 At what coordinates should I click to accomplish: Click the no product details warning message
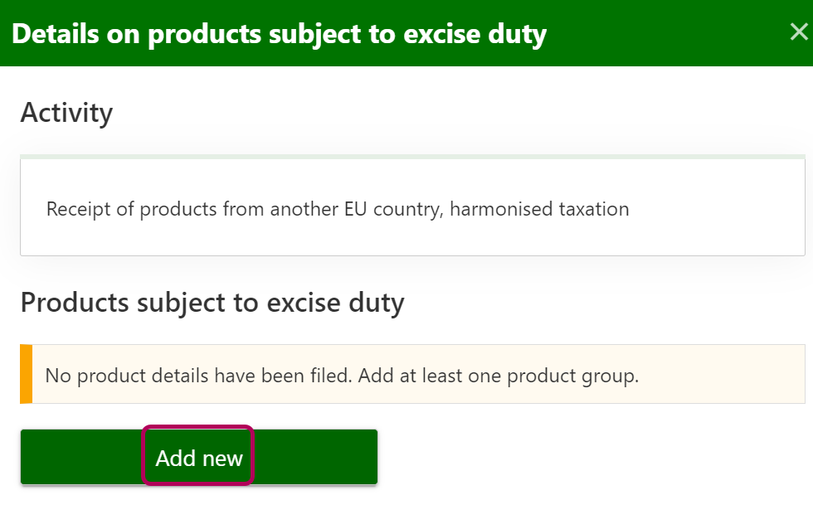click(x=342, y=376)
